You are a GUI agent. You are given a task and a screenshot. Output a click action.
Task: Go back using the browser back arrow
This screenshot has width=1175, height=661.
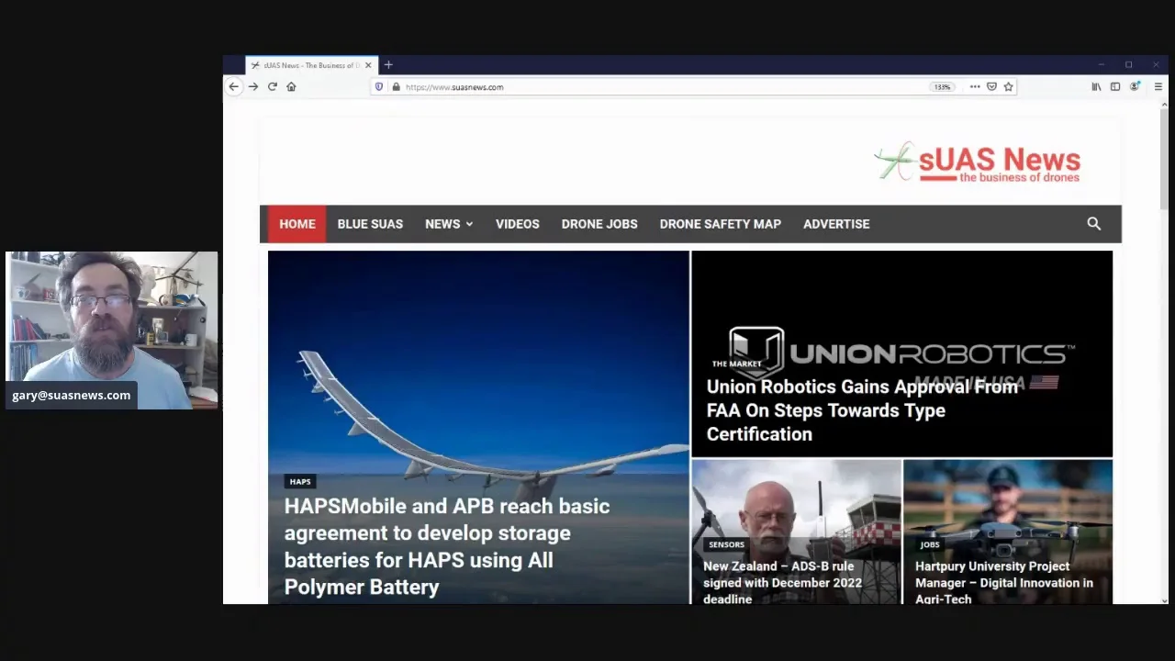coord(233,86)
